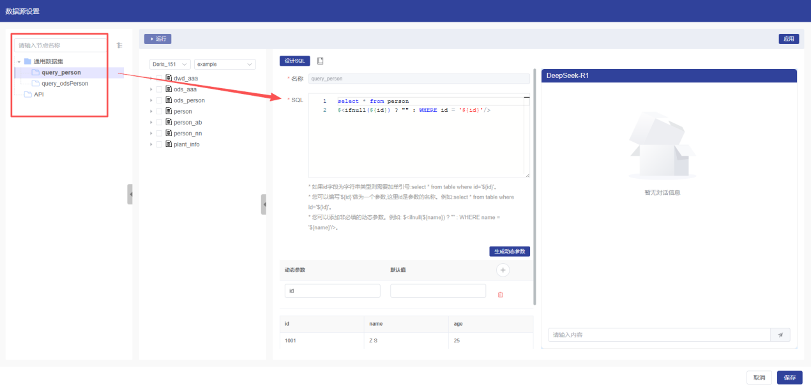Collapse the left node tree panel handle
The image size is (811, 389).
click(x=130, y=194)
